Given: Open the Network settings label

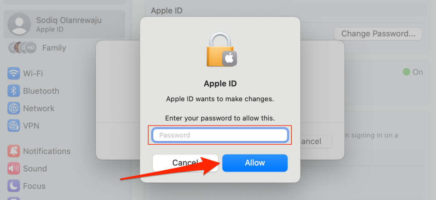Looking at the screenshot, I should pyautogui.click(x=39, y=109).
